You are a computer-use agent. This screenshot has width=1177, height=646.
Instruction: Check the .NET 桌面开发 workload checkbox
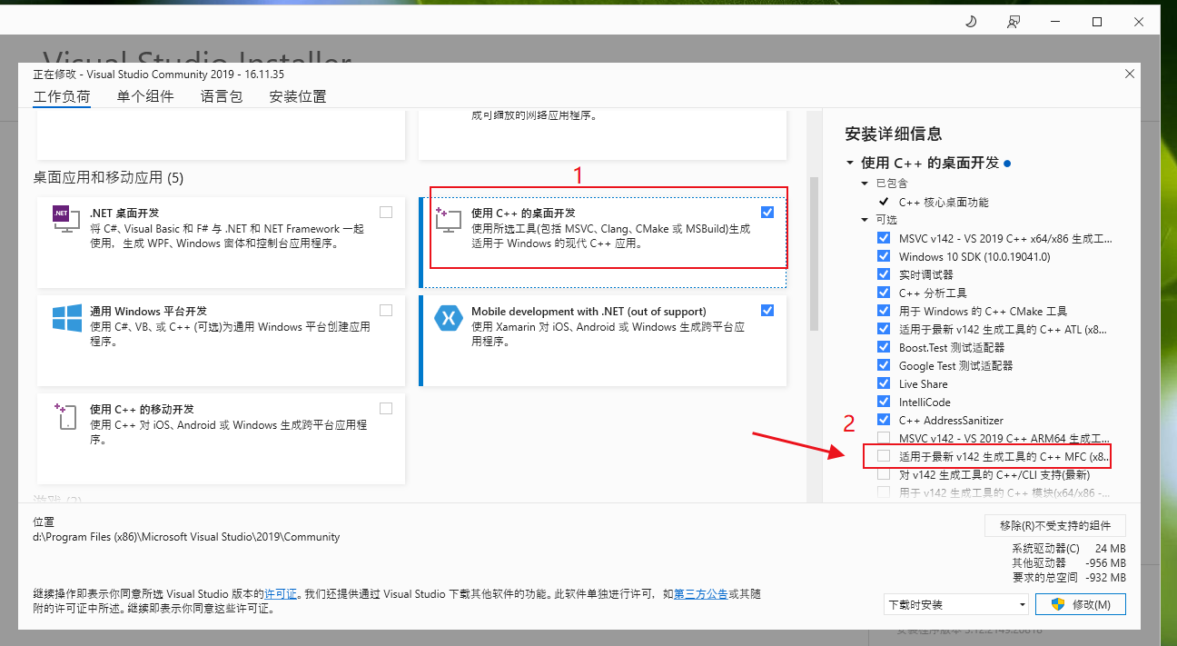386,212
